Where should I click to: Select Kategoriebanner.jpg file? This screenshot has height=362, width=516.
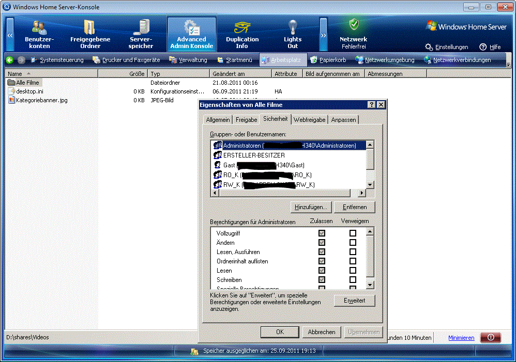pyautogui.click(x=38, y=100)
